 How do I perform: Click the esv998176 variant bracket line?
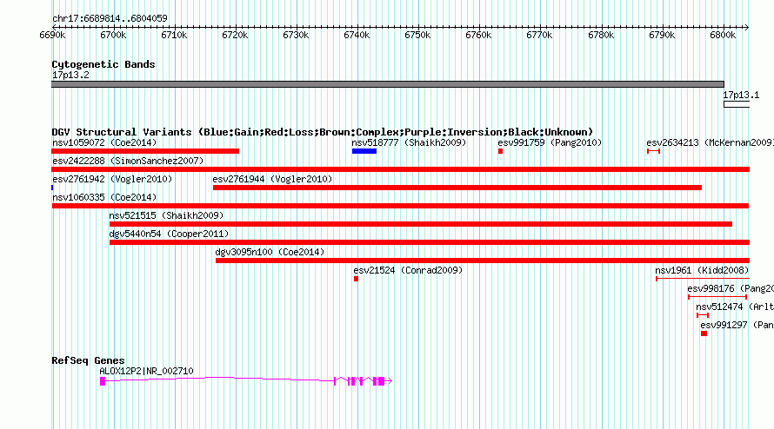717,297
